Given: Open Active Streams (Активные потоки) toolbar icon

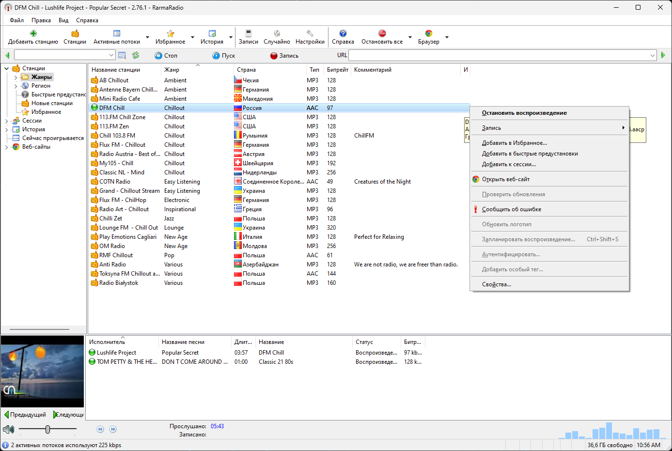Looking at the screenshot, I should point(117,33).
